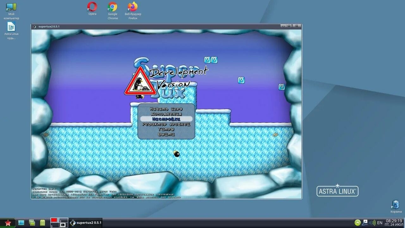Click the supertux2 window title bar icon

click(34, 27)
